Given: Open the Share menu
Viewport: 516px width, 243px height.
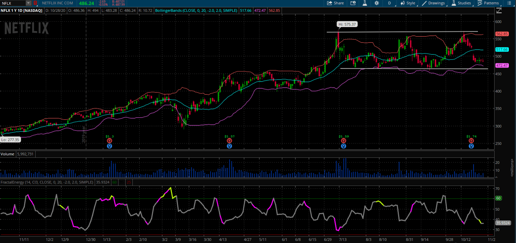Looking at the screenshot, I should tap(335, 3).
